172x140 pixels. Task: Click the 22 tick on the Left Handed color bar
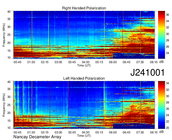(x=167, y=121)
